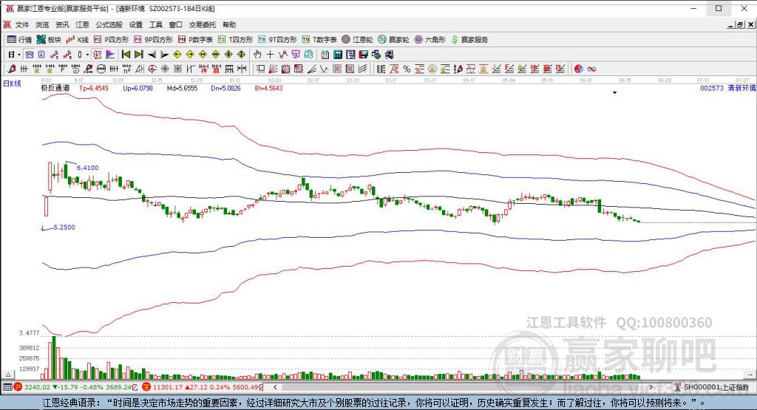Open 赢家服务 with dollar icon

469,40
